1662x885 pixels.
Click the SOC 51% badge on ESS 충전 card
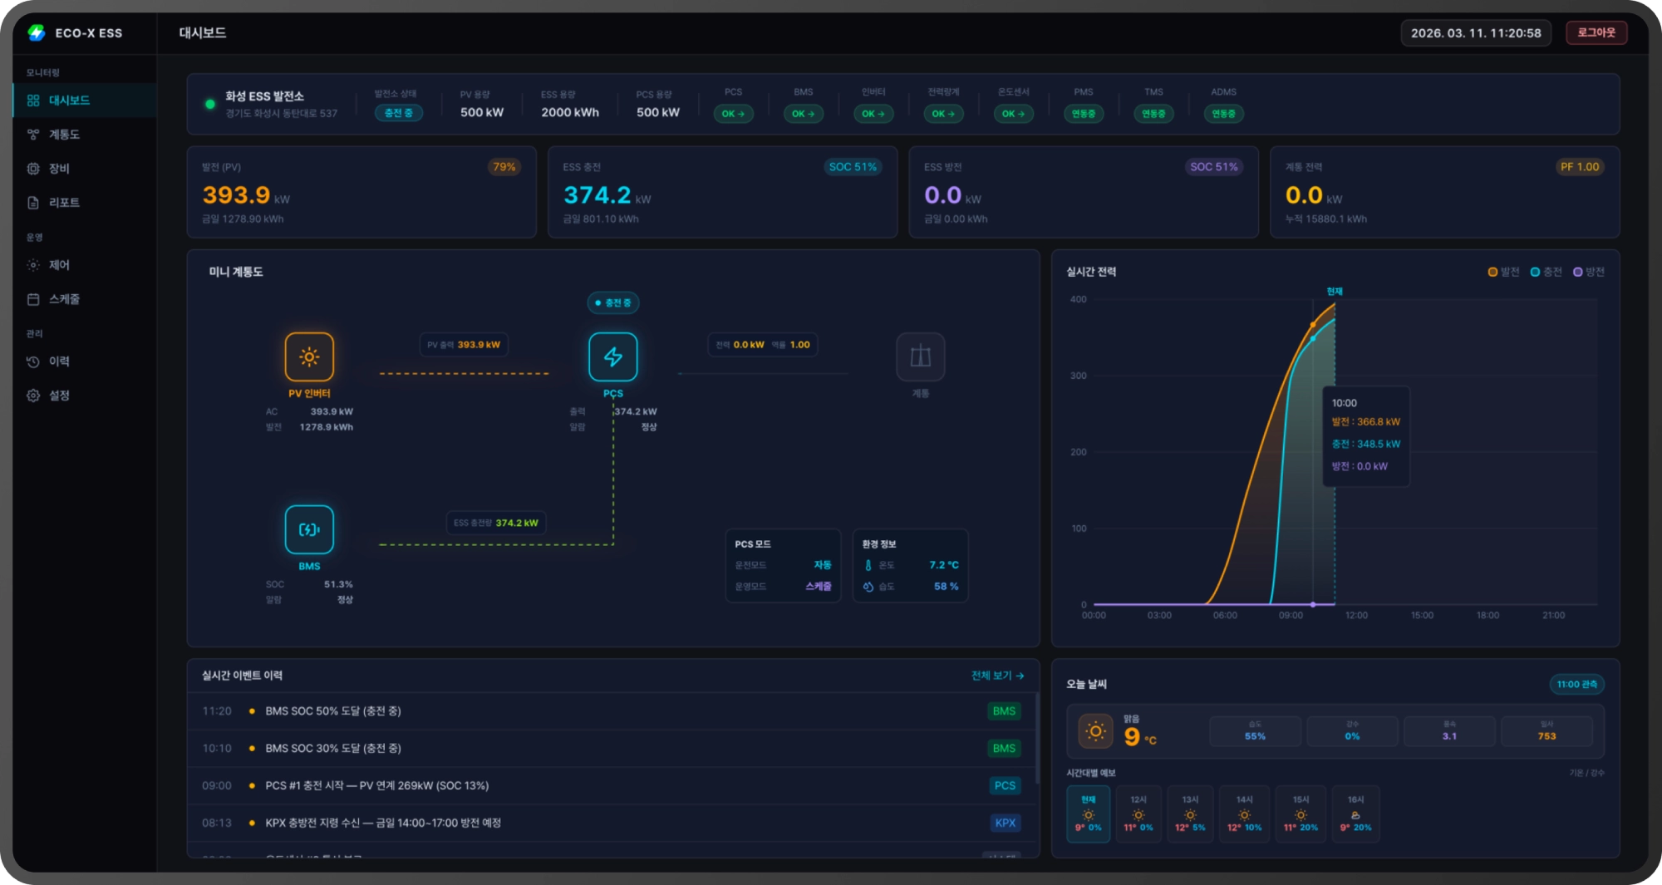click(853, 167)
